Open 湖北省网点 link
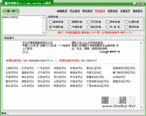Image resolution: width=146 pixels, height=116 pixels. pos(28,77)
